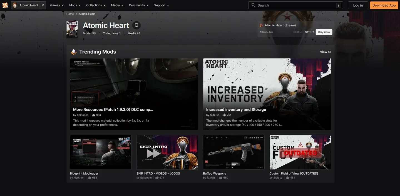Remove Atomic Heart game filter with X

click(43, 5)
